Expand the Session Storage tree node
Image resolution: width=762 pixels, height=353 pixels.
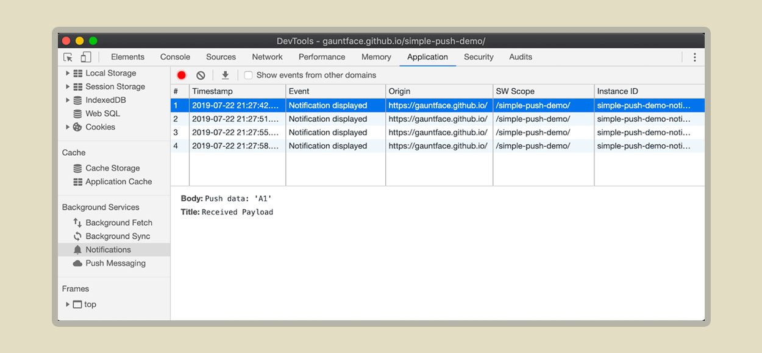click(68, 86)
